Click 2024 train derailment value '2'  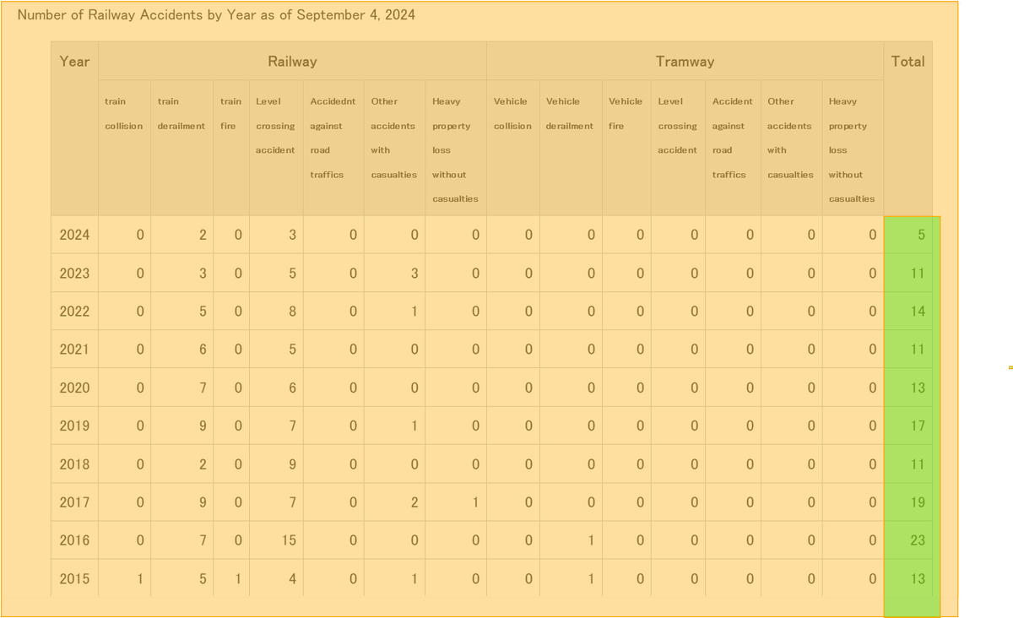203,235
